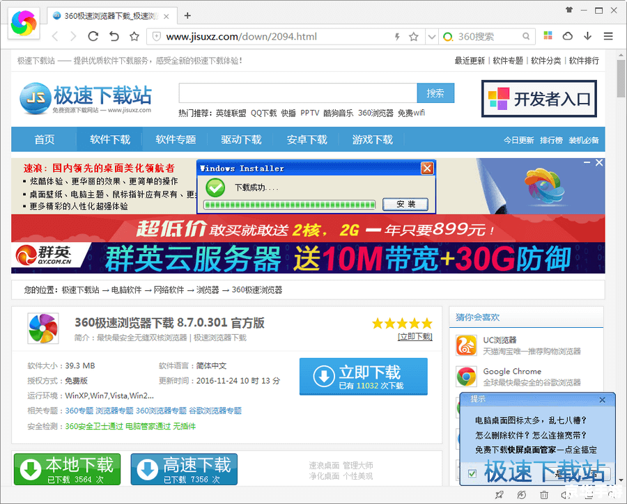The width and height of the screenshot is (627, 504).
Task: Click the cloud sync icon
Action: 567,36
